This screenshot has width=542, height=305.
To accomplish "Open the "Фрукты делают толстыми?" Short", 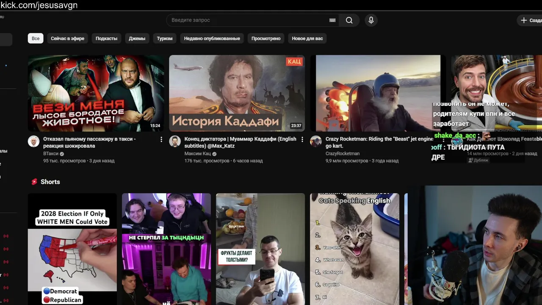I will tap(260, 249).
